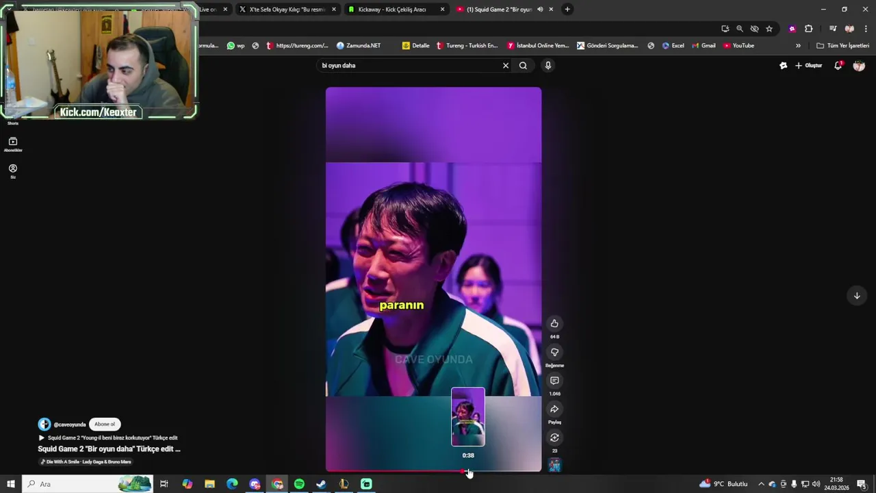Screen dimensions: 876x493
Task: Open page zoom magnifier in address bar
Action: click(740, 29)
